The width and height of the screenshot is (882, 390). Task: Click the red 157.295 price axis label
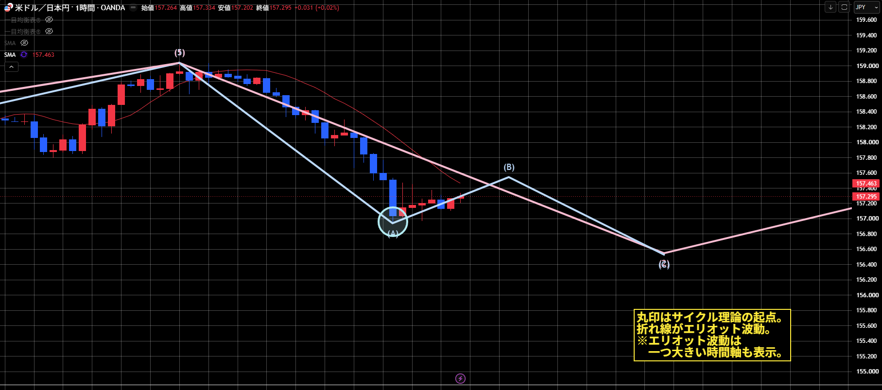coord(866,197)
